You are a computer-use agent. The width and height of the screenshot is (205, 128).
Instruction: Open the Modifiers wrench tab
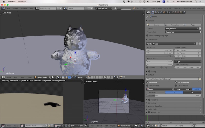tap(170, 12)
